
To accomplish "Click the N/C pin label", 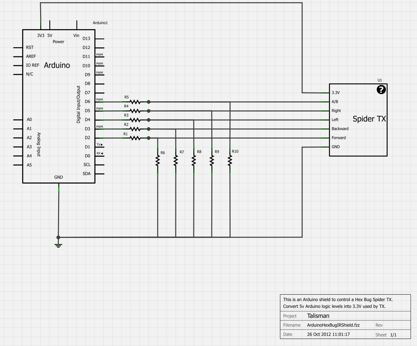I will click(30, 74).
